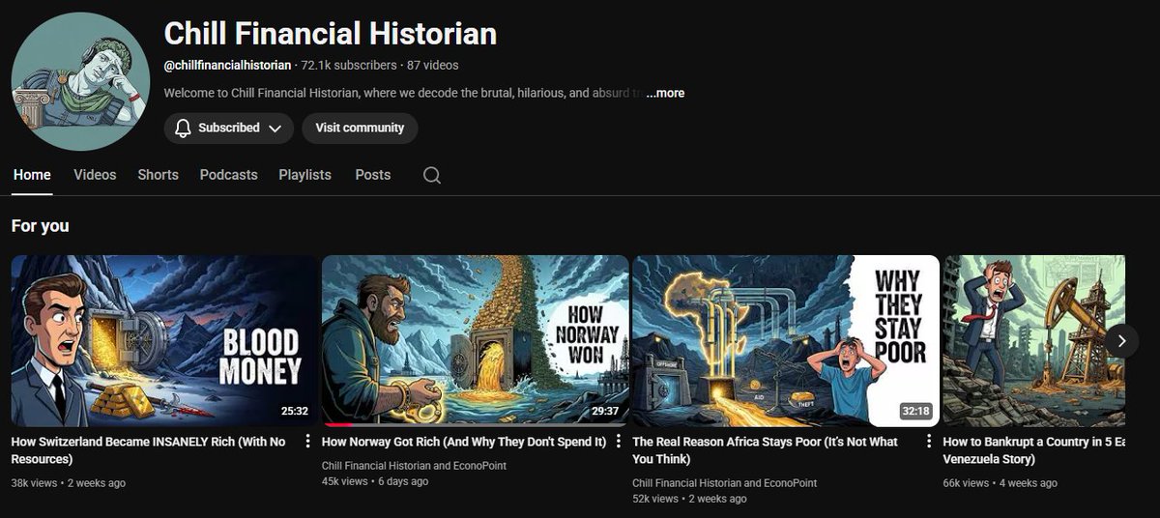Click the Visit community button
This screenshot has height=518, width=1160.
[360, 128]
